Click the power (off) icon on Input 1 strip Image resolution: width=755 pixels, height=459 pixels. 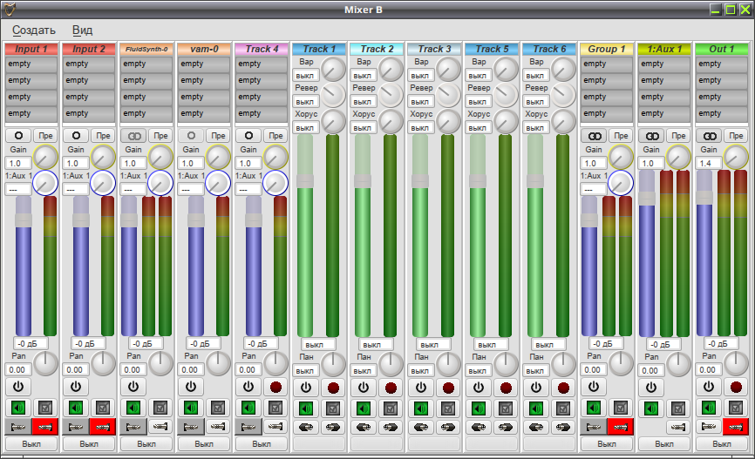point(18,387)
